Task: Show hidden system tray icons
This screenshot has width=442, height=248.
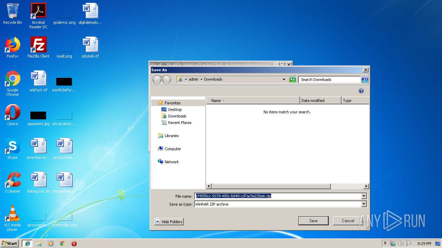Action: point(385,243)
